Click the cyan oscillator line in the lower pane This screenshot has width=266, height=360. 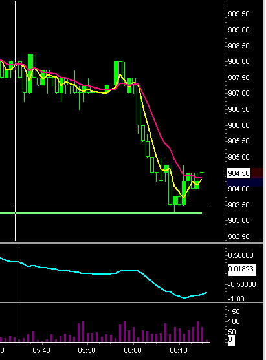point(104,273)
